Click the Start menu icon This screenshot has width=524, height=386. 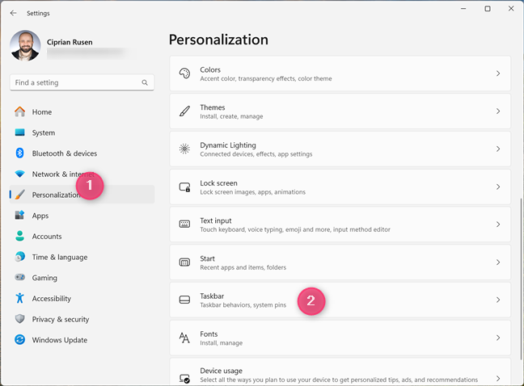[x=184, y=262]
